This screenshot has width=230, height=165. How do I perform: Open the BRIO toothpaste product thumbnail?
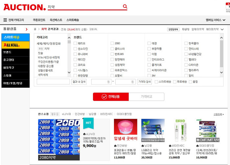click(x=180, y=130)
